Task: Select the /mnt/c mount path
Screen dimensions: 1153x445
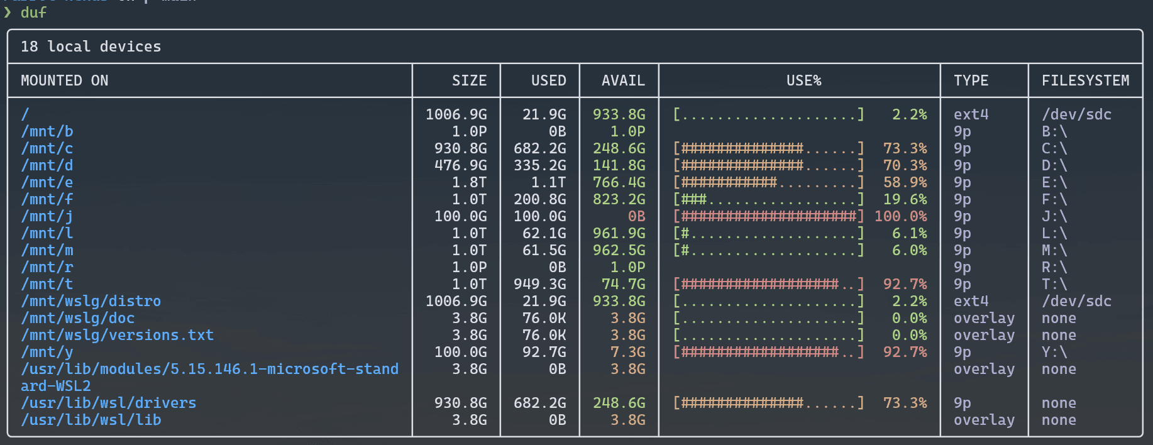Action: click(x=47, y=148)
